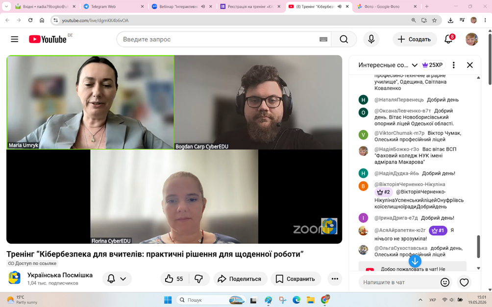
Task: Open the chat emoji picker
Action: [x=444, y=282]
